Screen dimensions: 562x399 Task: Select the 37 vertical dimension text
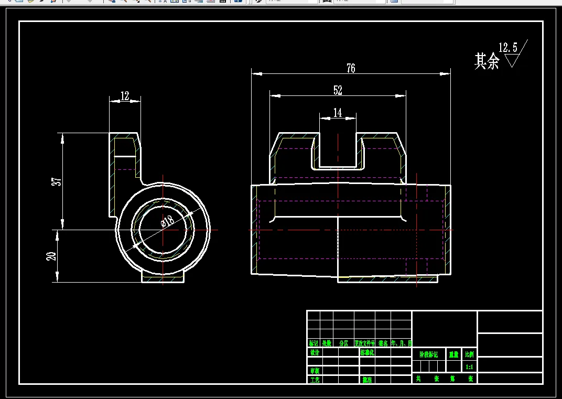point(57,181)
